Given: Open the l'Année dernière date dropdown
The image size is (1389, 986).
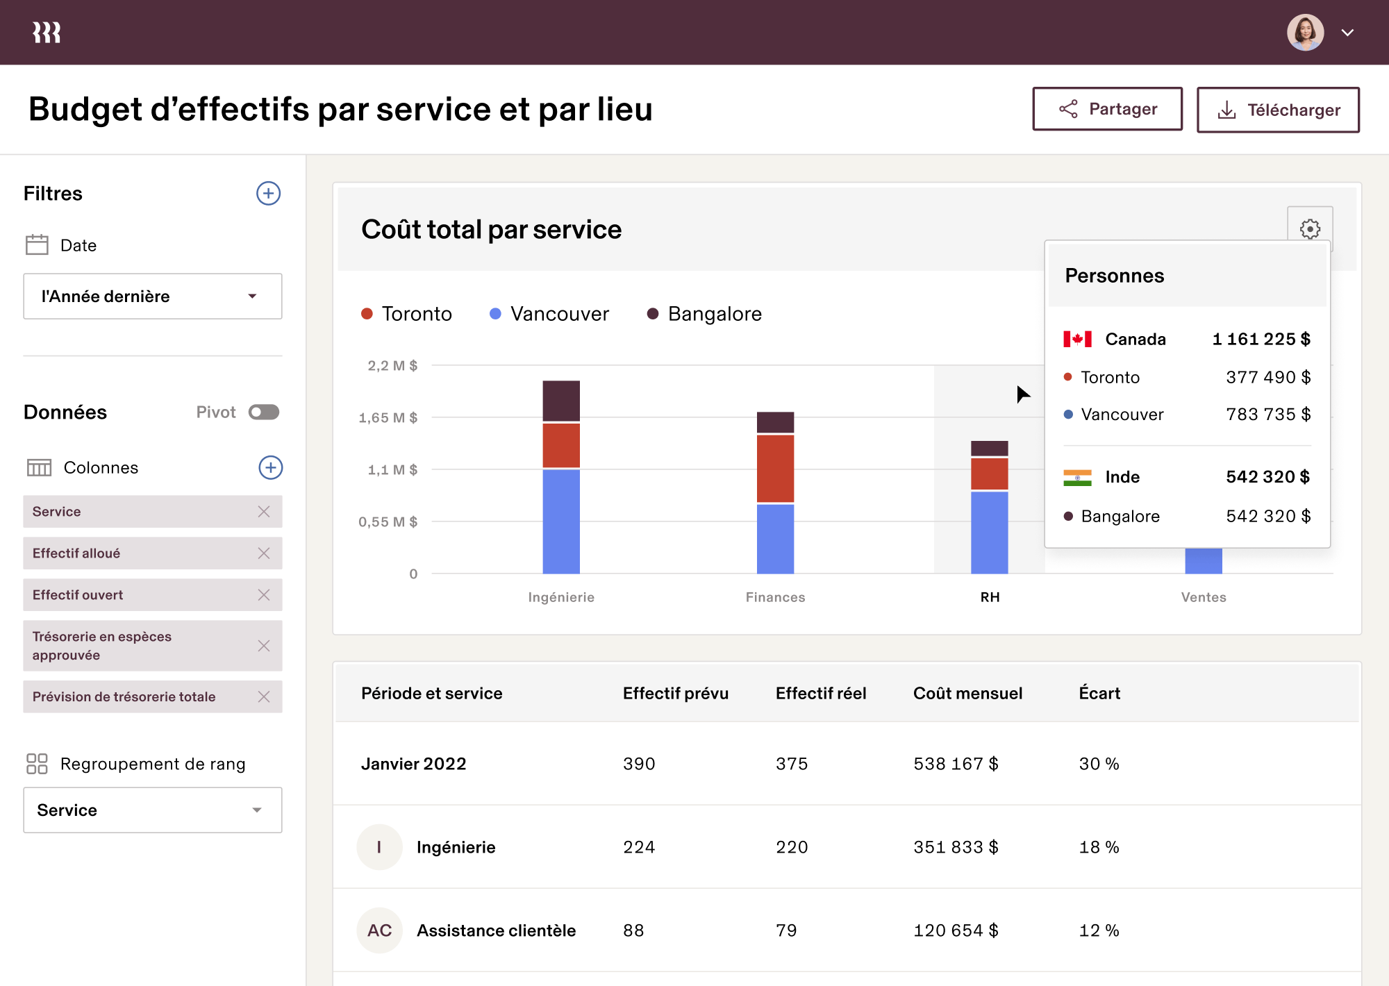Looking at the screenshot, I should (152, 296).
